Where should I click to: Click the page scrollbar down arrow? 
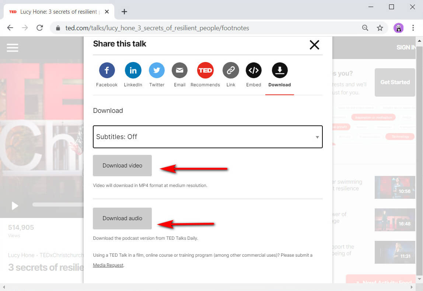(x=419, y=279)
